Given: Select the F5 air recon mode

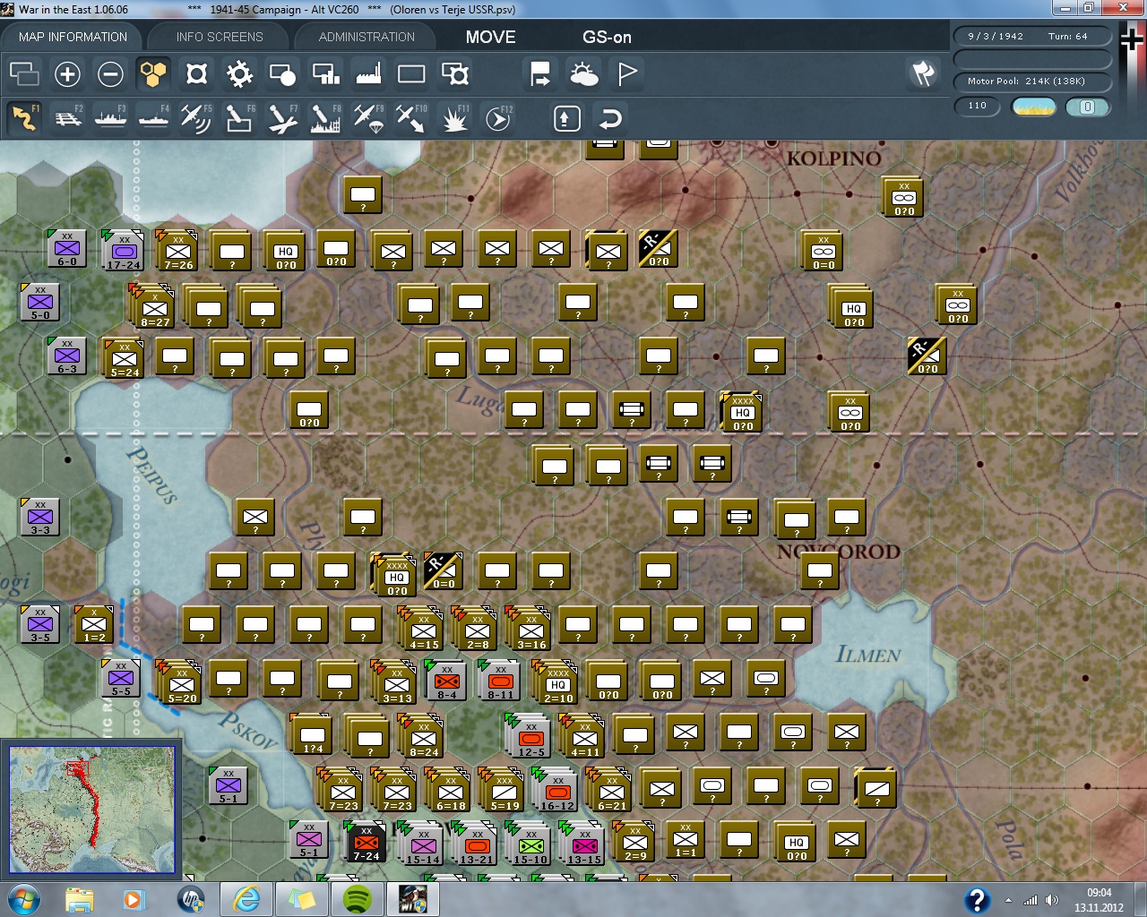Looking at the screenshot, I should (196, 118).
